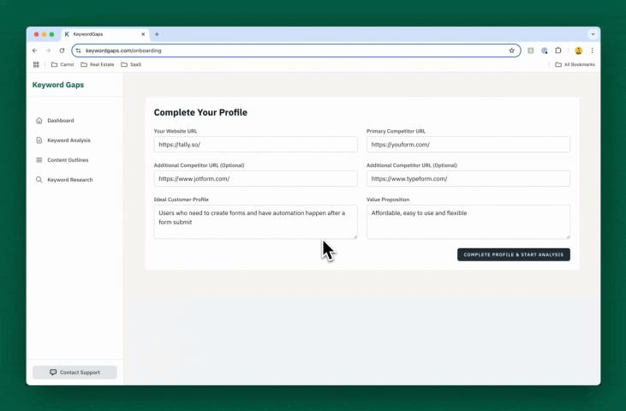Click the Contact Support button
The width and height of the screenshot is (626, 411).
[75, 372]
